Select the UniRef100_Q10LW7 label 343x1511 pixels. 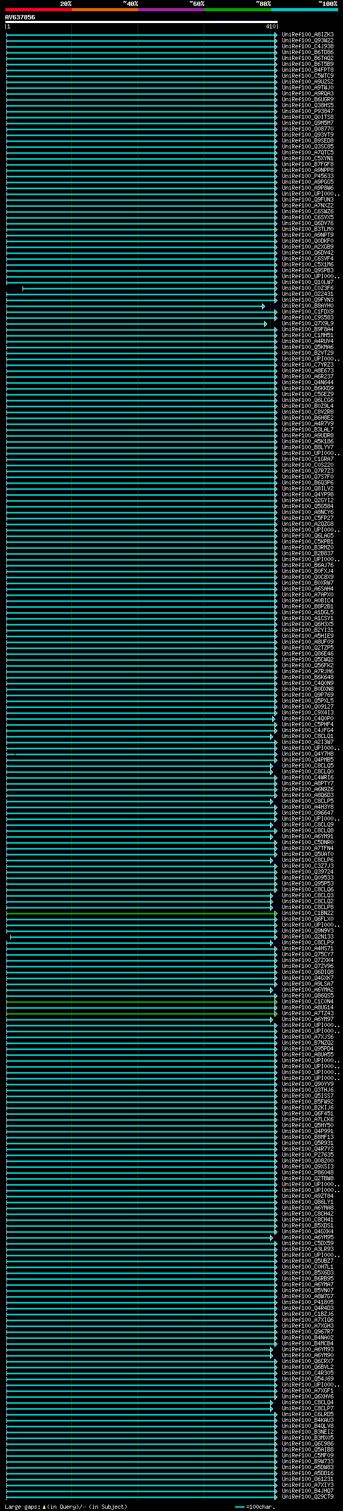pyautogui.click(x=307, y=282)
